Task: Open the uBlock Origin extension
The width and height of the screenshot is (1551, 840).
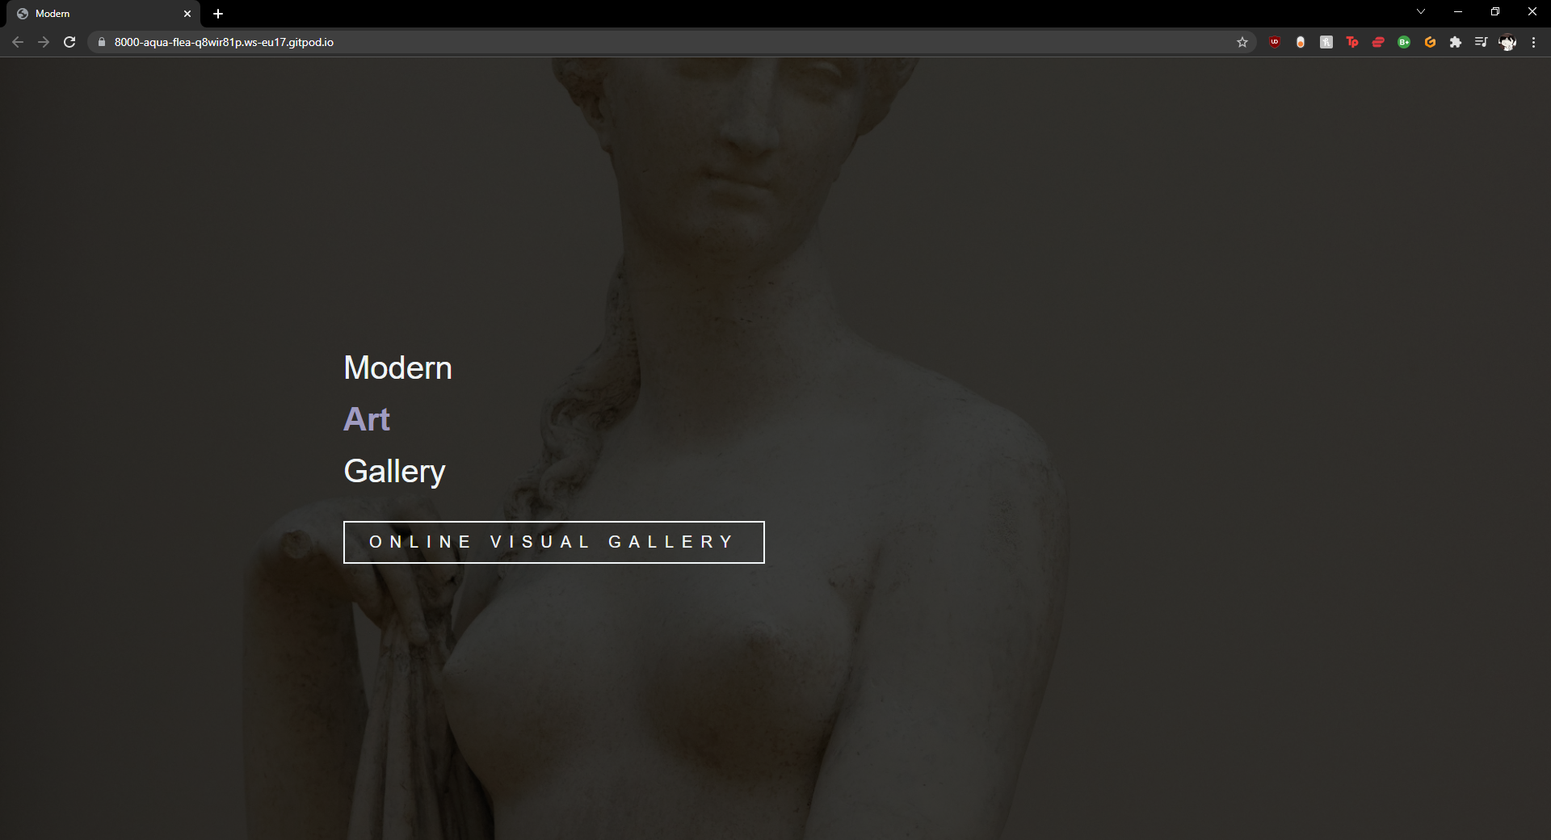Action: (x=1275, y=42)
